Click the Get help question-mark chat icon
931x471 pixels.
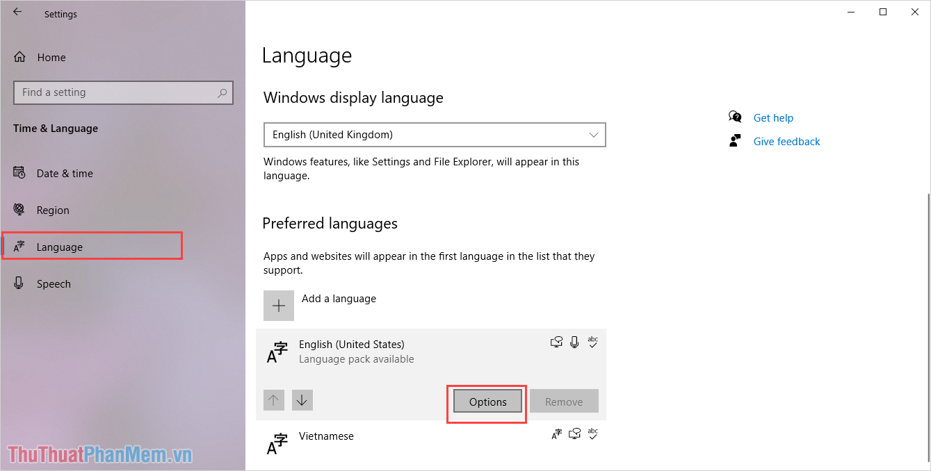coord(735,117)
